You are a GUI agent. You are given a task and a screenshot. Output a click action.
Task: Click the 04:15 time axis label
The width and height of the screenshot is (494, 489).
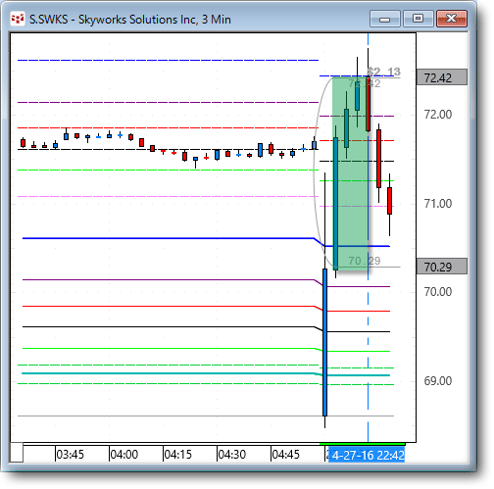[x=177, y=455]
